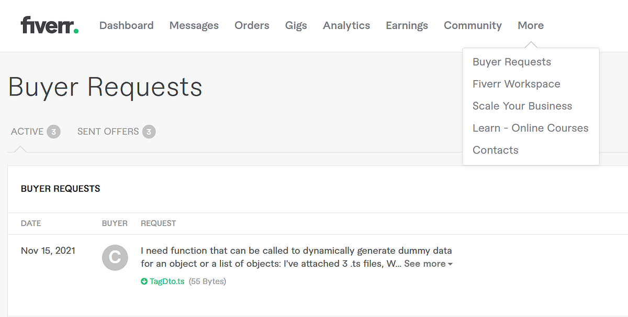Viewport: 628px width, 317px height.
Task: Visit the Community link
Action: tap(473, 25)
